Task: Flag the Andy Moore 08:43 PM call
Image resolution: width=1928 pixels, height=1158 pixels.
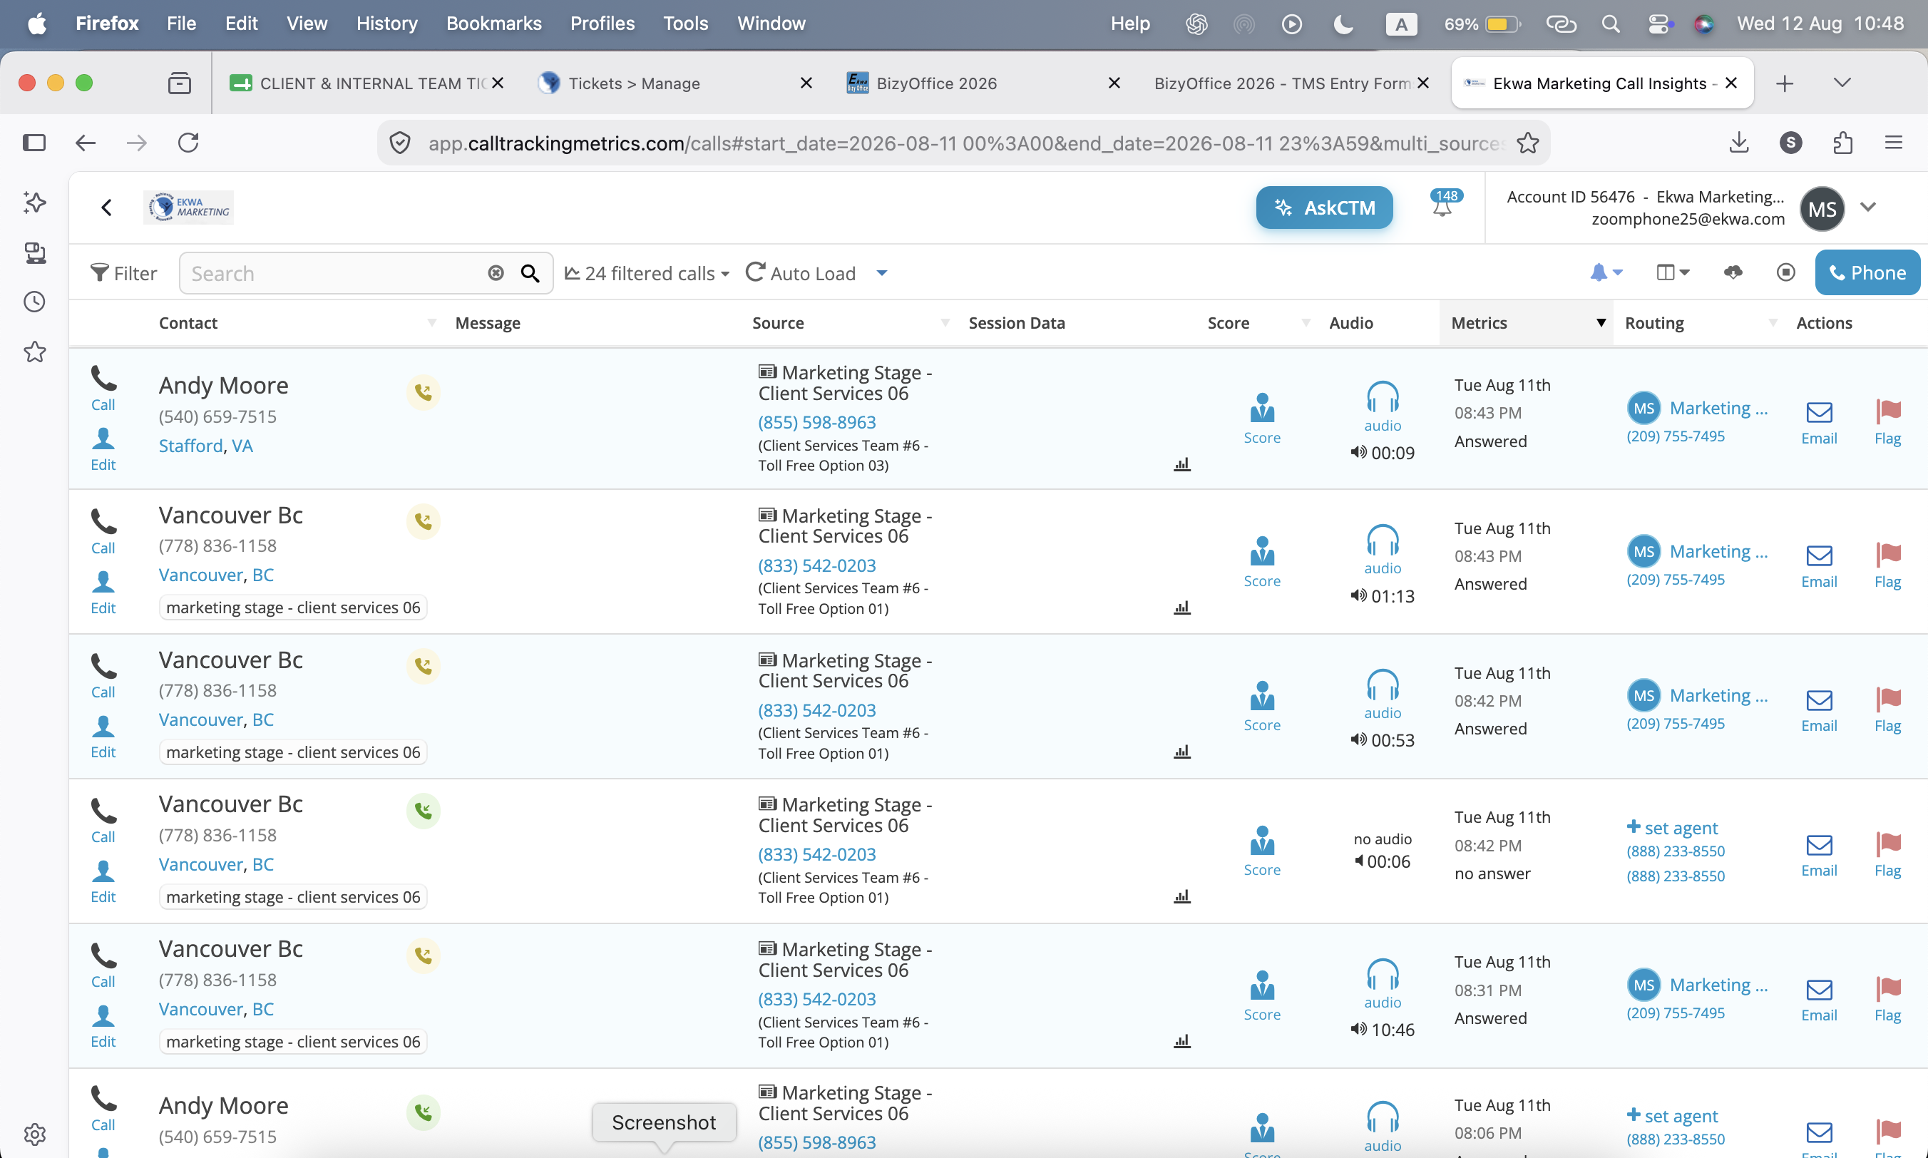Action: pyautogui.click(x=1887, y=422)
